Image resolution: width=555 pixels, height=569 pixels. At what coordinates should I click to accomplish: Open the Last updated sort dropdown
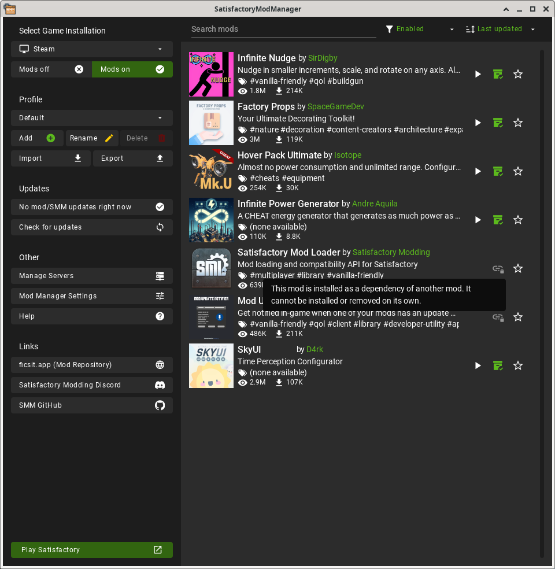(500, 29)
